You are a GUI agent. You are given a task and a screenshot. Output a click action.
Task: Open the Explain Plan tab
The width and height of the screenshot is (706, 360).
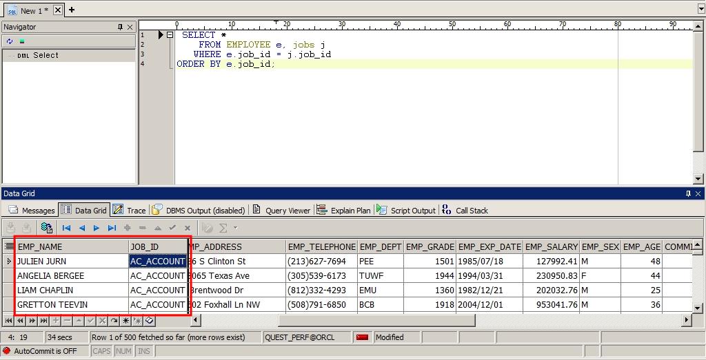coord(344,211)
